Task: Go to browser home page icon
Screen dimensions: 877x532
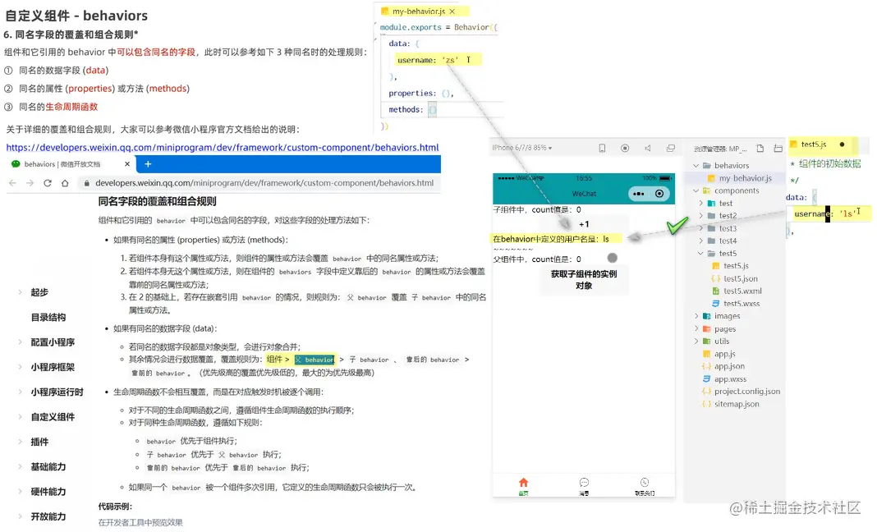Action: pos(65,183)
